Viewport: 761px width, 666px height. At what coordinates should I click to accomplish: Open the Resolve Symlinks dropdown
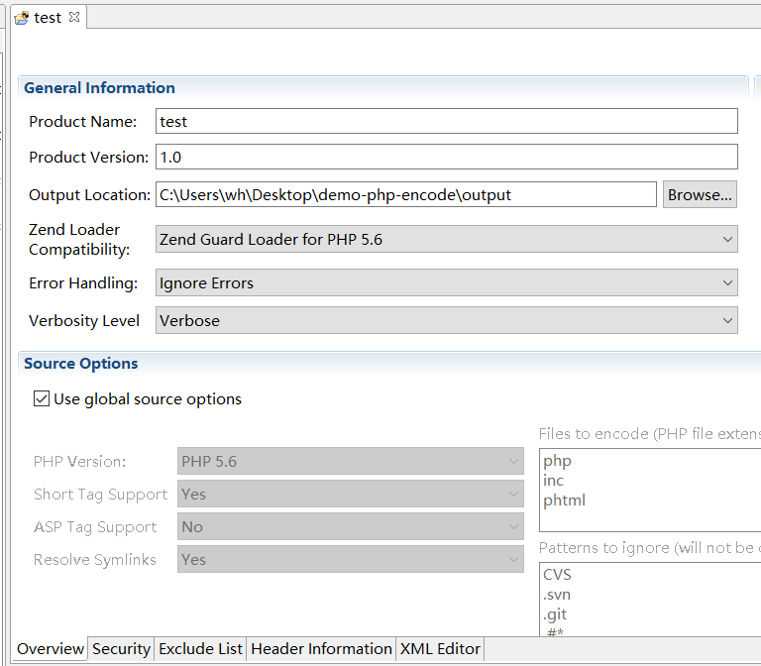[x=351, y=559]
